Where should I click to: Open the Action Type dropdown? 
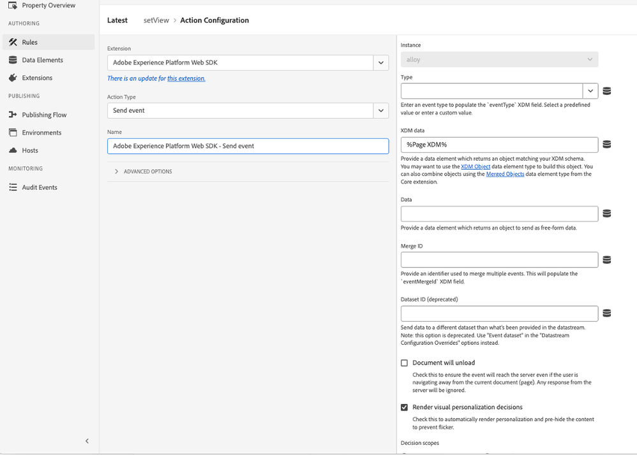click(x=380, y=110)
